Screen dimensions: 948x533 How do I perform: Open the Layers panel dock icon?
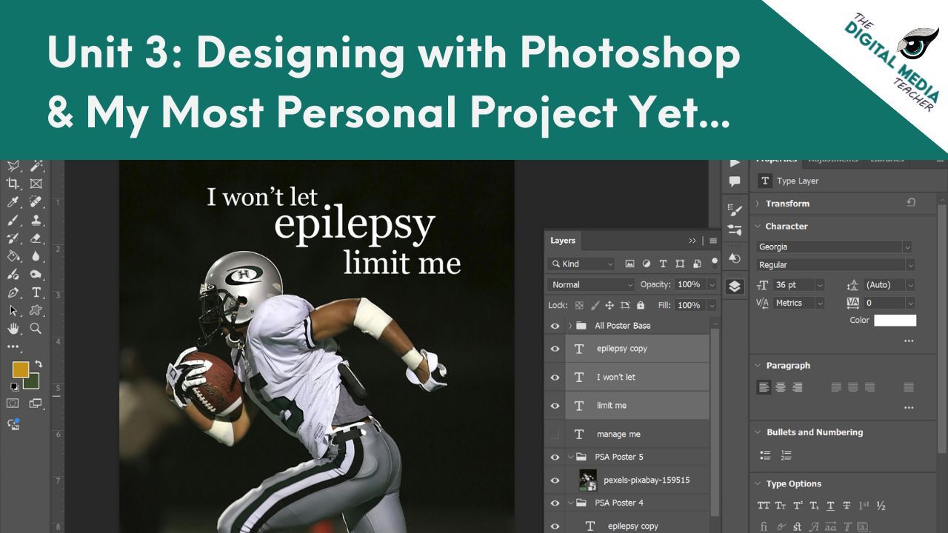734,286
